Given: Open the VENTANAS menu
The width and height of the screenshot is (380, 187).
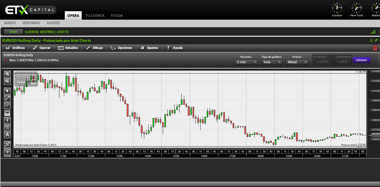Looking at the screenshot, I should point(31,23).
